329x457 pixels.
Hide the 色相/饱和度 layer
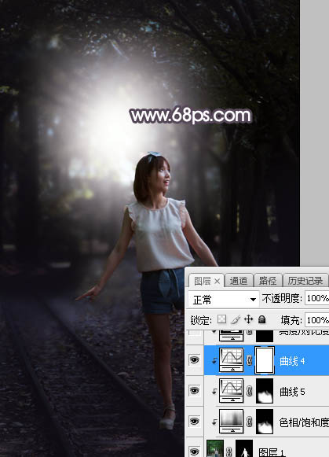[194, 421]
